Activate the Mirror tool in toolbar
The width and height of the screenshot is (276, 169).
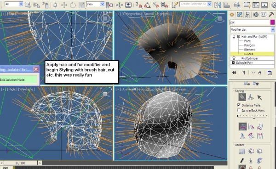(x=218, y=5)
